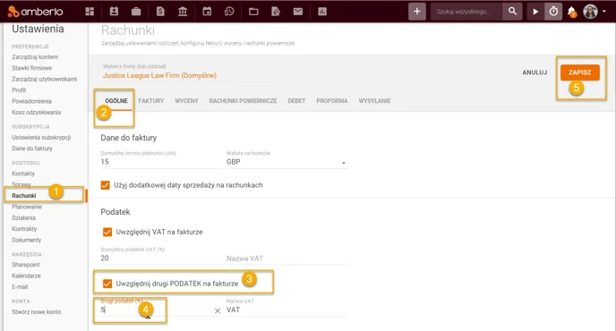The image size is (616, 331).
Task: Open Kontrakty in sidebar
Action: click(24, 228)
